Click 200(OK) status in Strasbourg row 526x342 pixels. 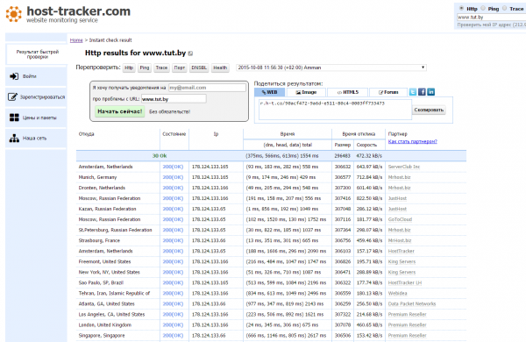pyautogui.click(x=173, y=240)
